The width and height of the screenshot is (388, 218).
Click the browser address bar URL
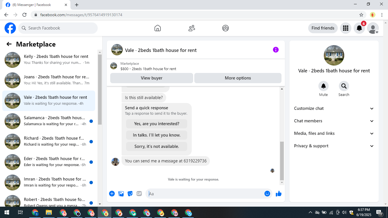click(81, 15)
